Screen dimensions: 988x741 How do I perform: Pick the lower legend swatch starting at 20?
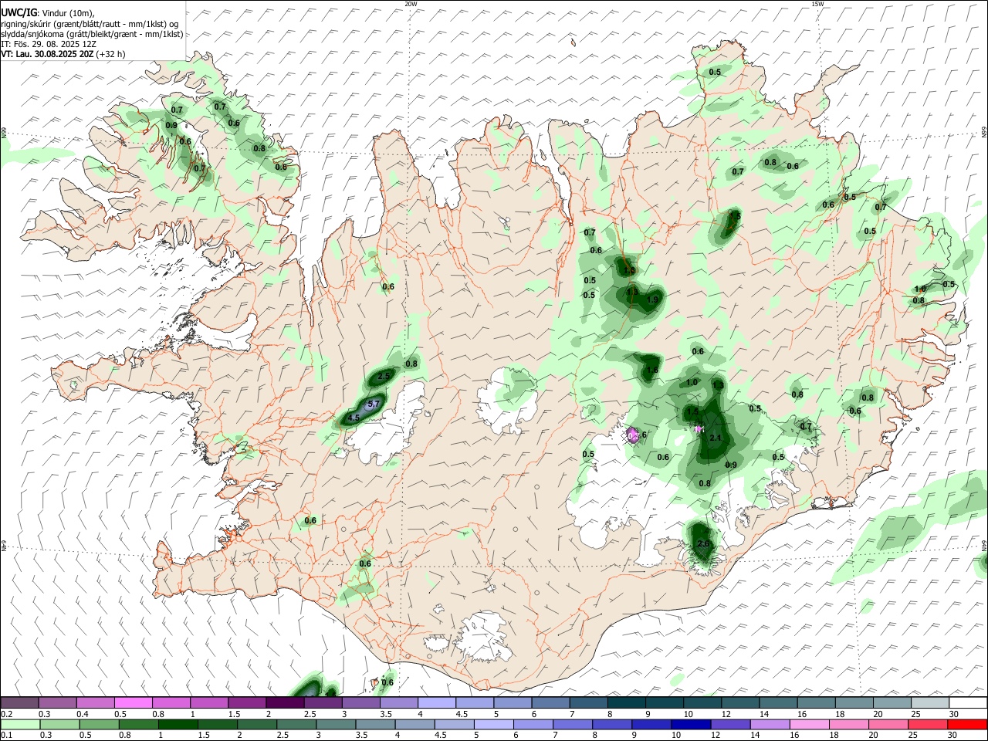coord(889,724)
